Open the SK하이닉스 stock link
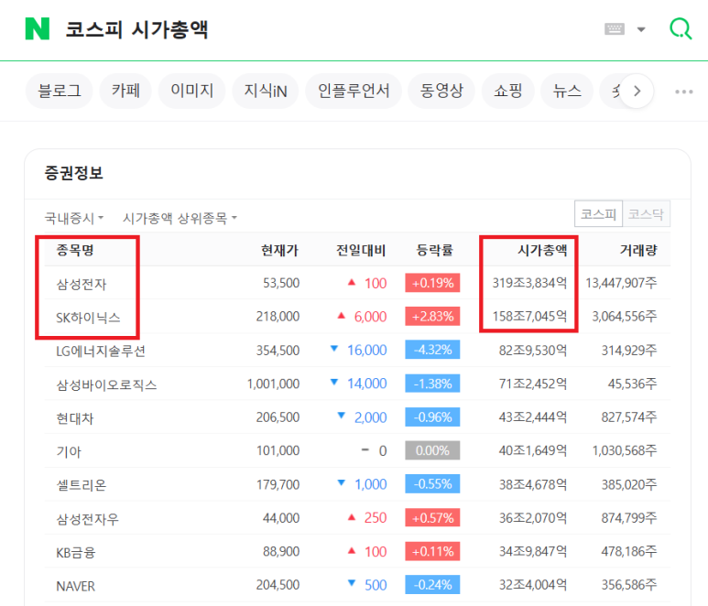The width and height of the screenshot is (708, 606). 88,318
